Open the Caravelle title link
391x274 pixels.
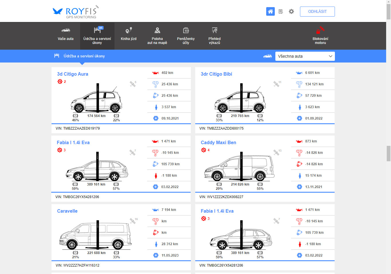67,211
